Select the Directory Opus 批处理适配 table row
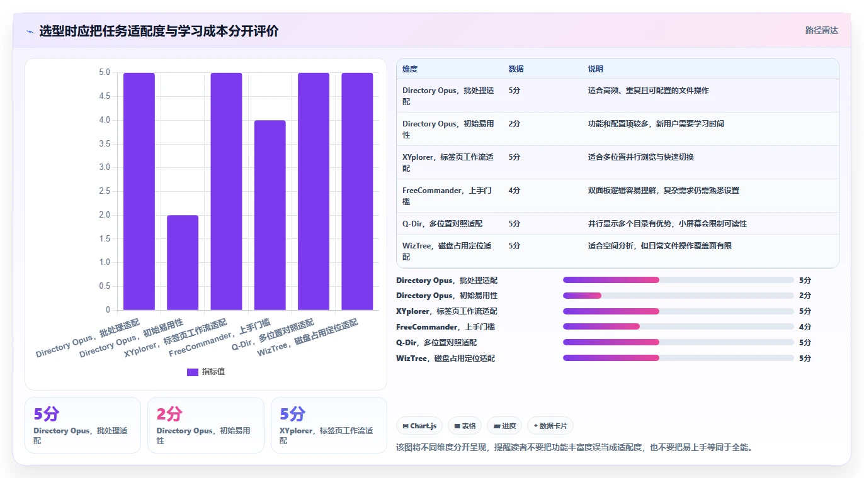This screenshot has height=478, width=864. point(617,96)
